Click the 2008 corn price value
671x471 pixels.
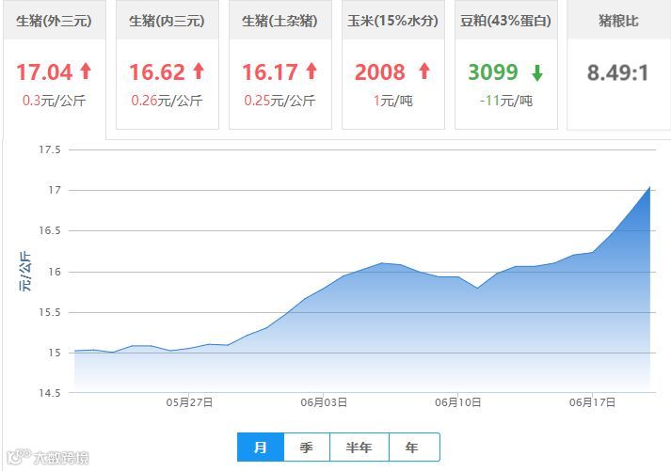[x=380, y=71]
